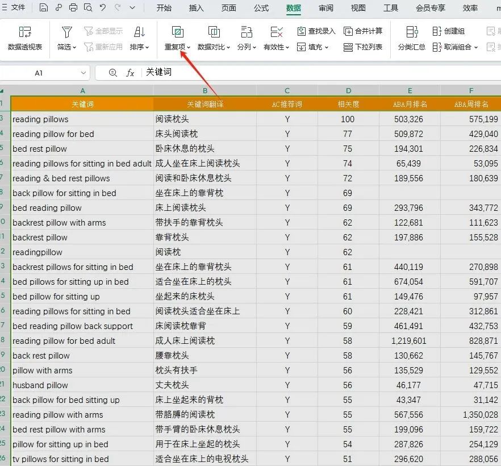The height and width of the screenshot is (466, 501).
Task: Click the PivotTable (数据透视表) icon
Action: pos(25,32)
